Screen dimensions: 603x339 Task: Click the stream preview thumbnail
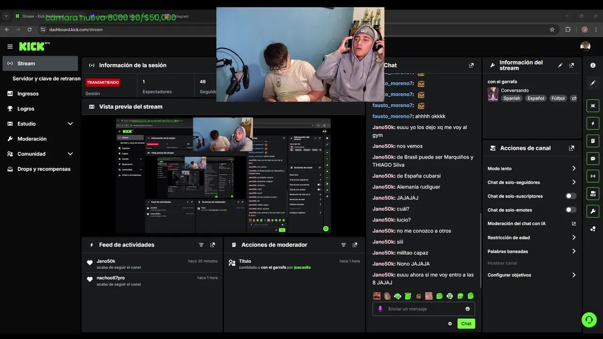click(223, 175)
